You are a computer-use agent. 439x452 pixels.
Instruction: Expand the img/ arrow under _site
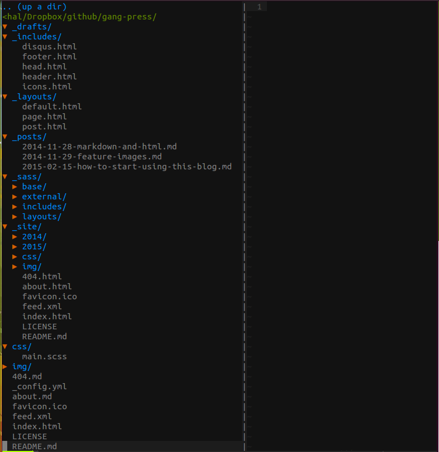click(x=14, y=267)
